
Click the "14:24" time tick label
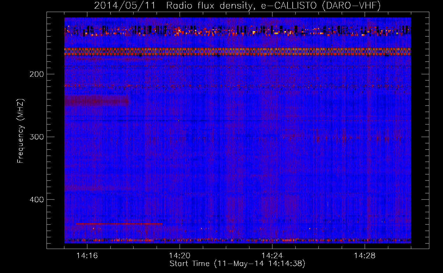click(272, 256)
